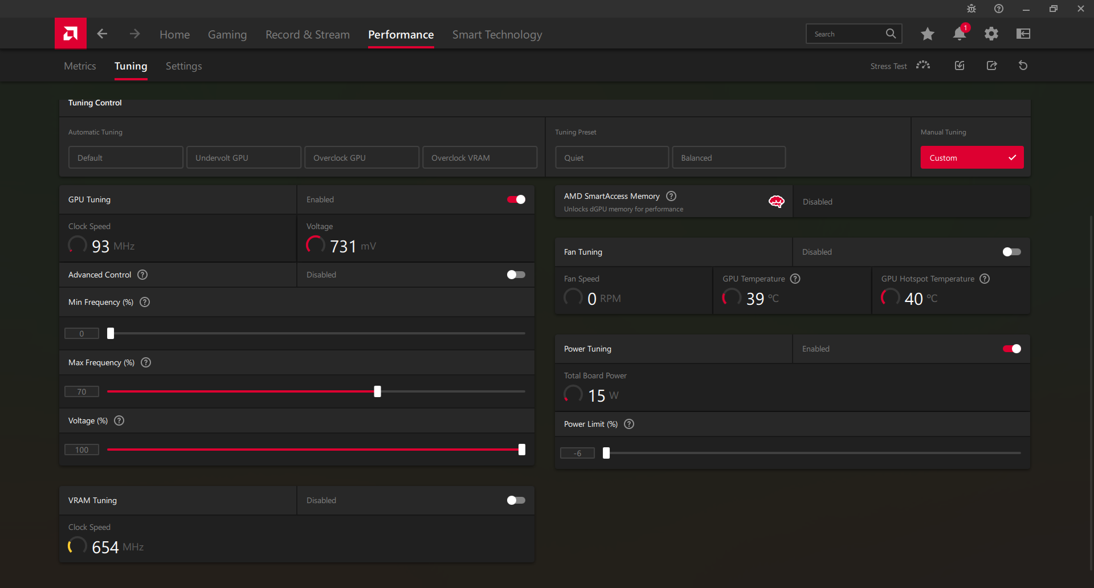Click help icon next to SmartAccess Memory
Viewport: 1094px width, 588px height.
tap(671, 196)
